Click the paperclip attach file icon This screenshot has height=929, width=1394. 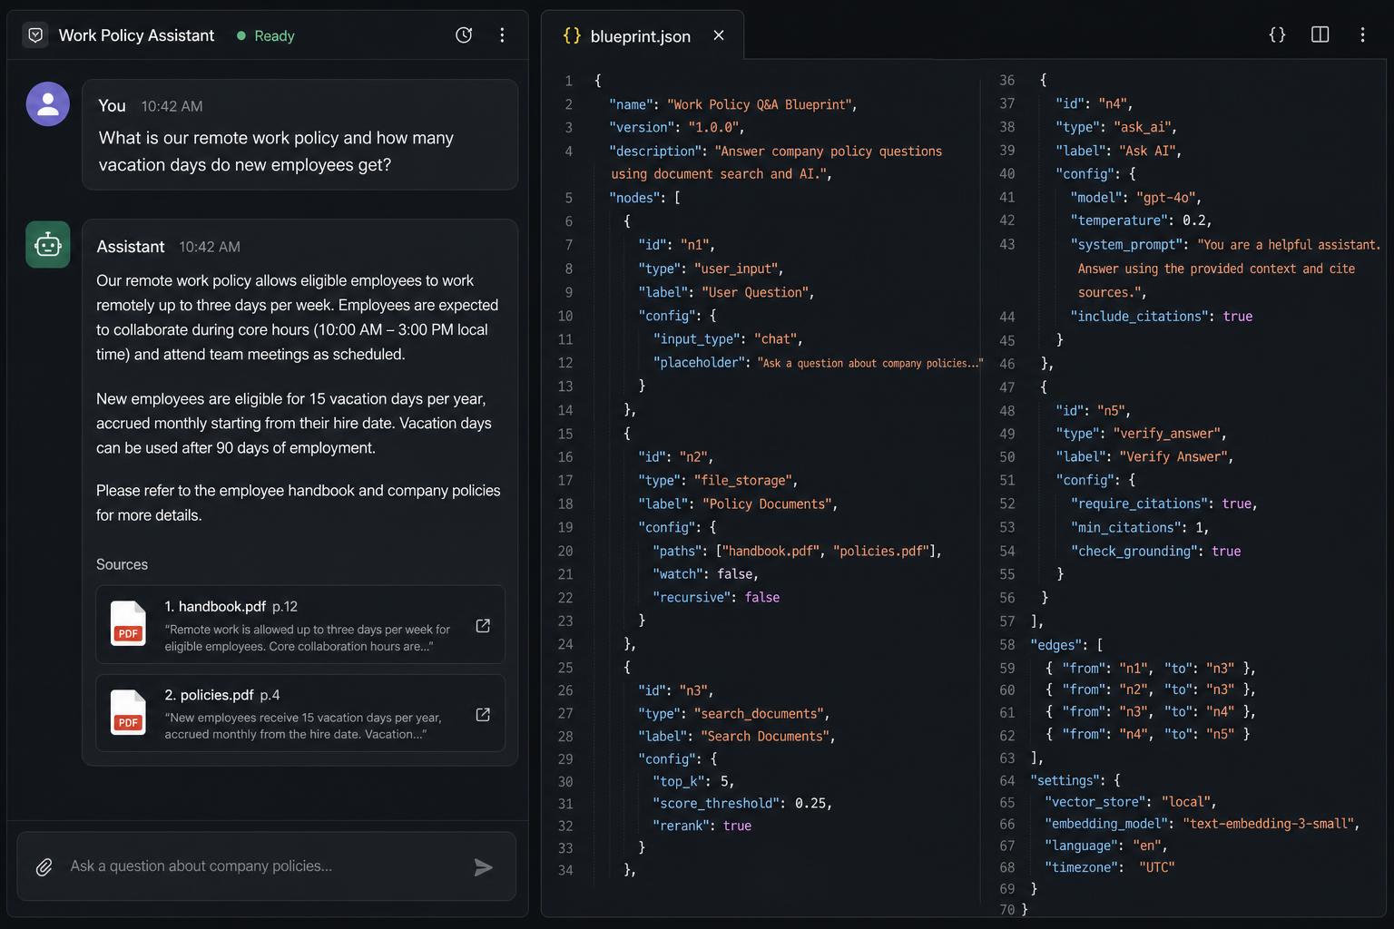pos(44,867)
